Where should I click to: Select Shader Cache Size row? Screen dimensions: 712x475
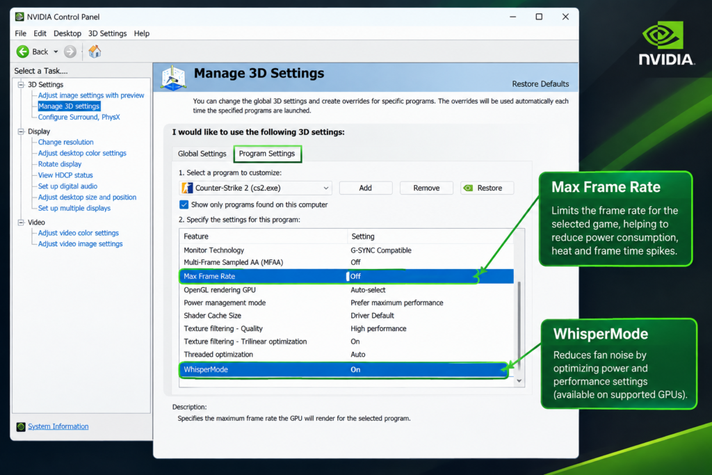pyautogui.click(x=347, y=316)
